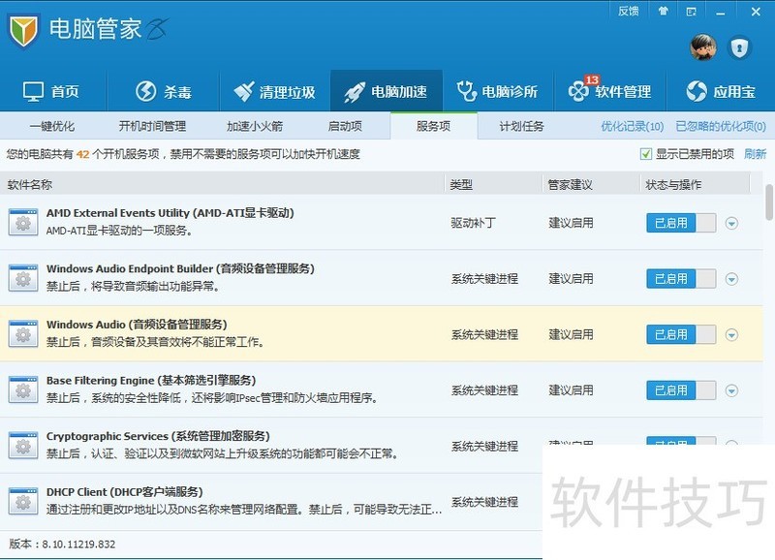Click the 电脑管家 shield logo
The image size is (775, 560).
[22, 30]
